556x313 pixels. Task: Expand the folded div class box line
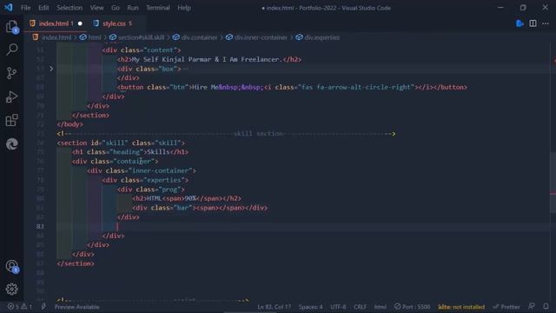tap(51, 69)
